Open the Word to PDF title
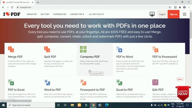The height and width of the screenshot is (108, 192). (x=52, y=90)
